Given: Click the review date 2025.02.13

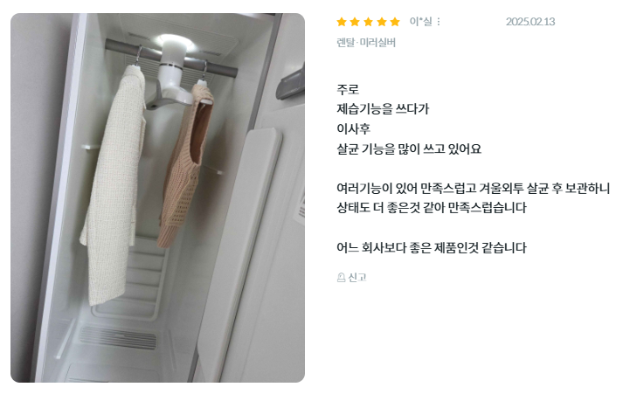Looking at the screenshot, I should tap(530, 22).
